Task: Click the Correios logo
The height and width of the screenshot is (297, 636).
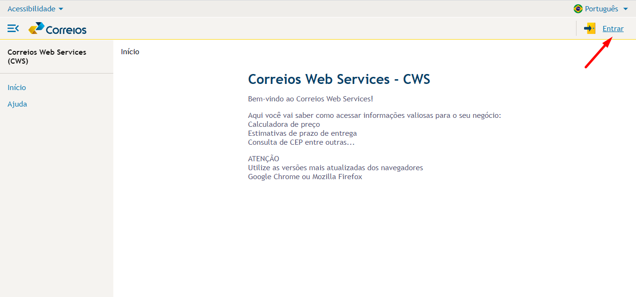Action: click(x=58, y=29)
